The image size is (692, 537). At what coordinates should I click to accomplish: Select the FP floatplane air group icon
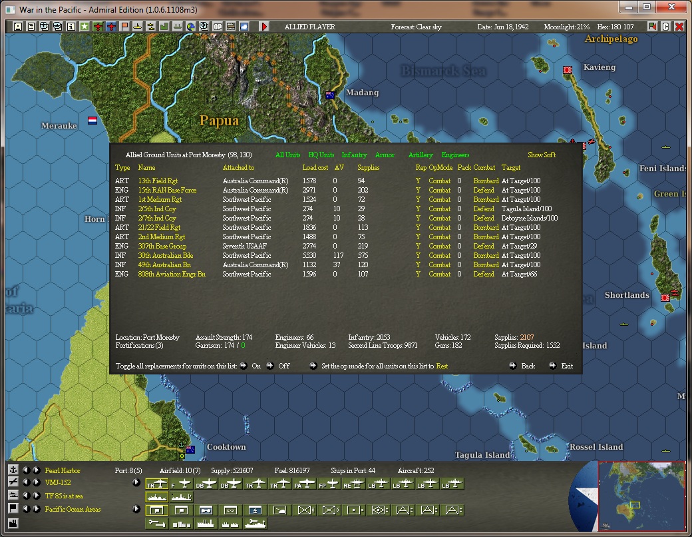click(329, 484)
